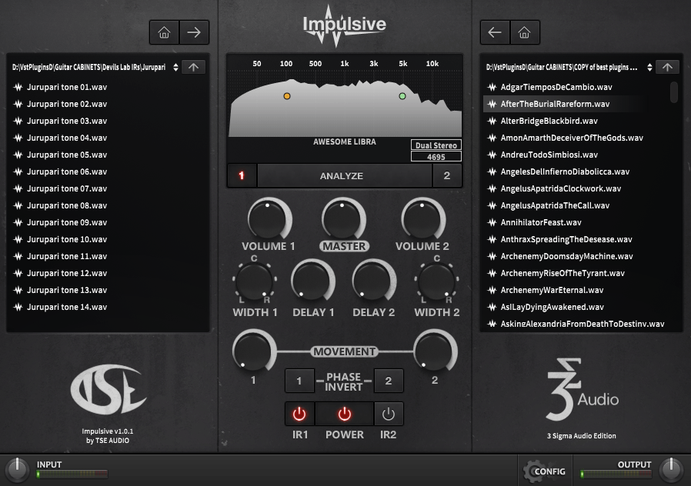Viewport: 691px width, 486px height.
Task: Click the ANALYZE button
Action: pos(342,175)
